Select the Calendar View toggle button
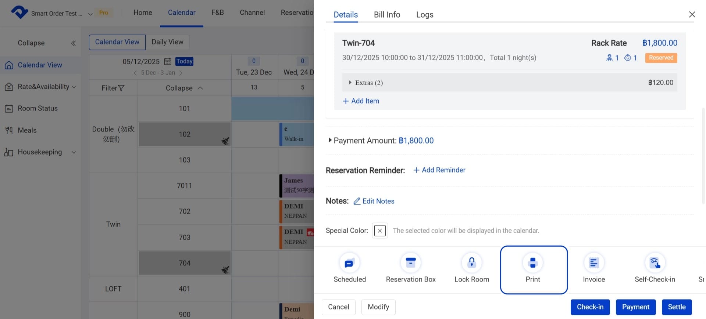Screen dimensions: 706x319 (x=117, y=42)
